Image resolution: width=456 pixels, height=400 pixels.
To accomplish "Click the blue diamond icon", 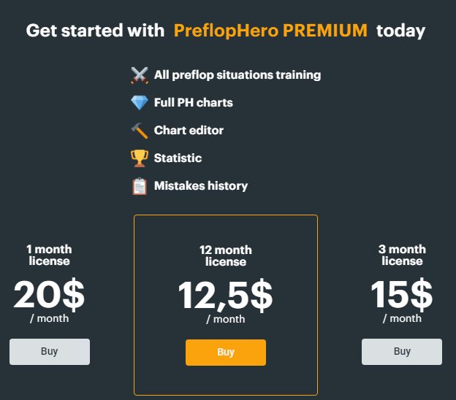I will pyautogui.click(x=140, y=102).
